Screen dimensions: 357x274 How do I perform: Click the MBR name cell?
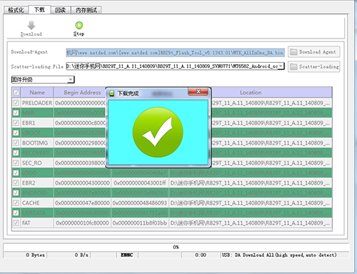pyautogui.click(x=37, y=113)
